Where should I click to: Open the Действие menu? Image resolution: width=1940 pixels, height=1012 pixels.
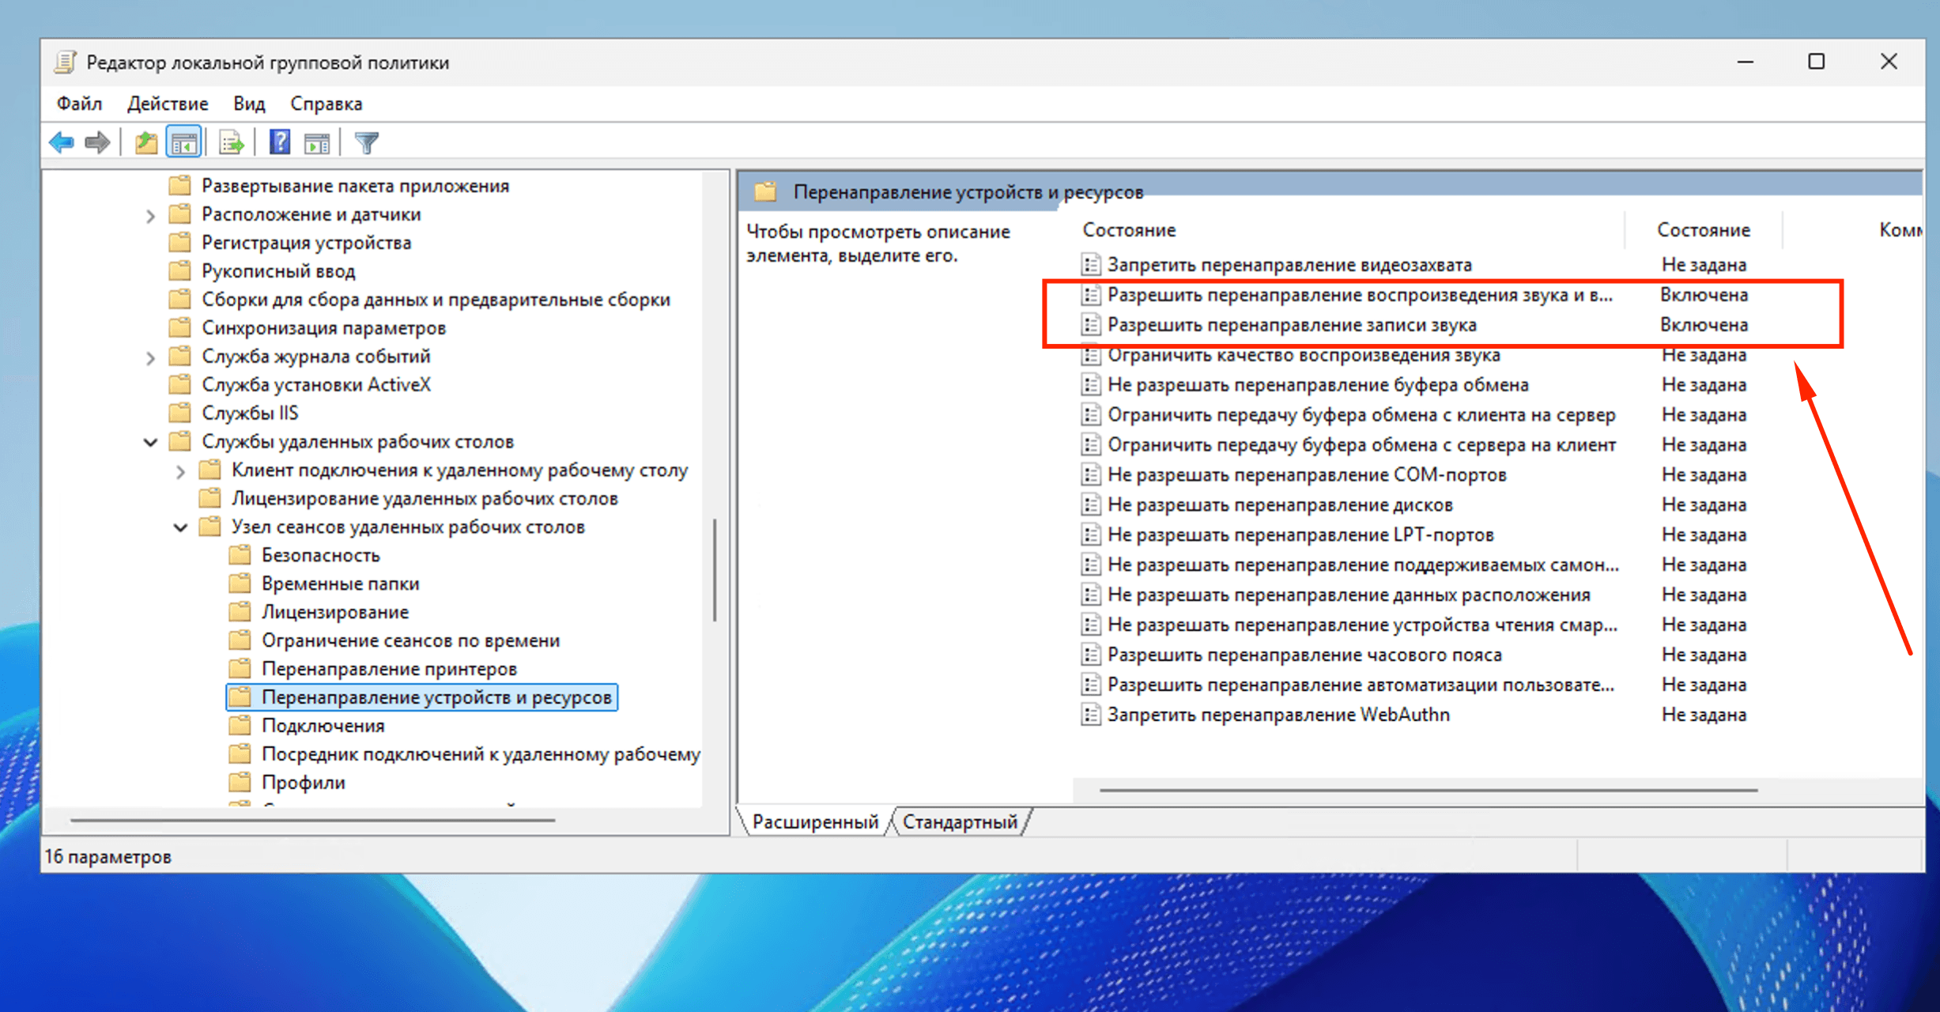[x=168, y=104]
